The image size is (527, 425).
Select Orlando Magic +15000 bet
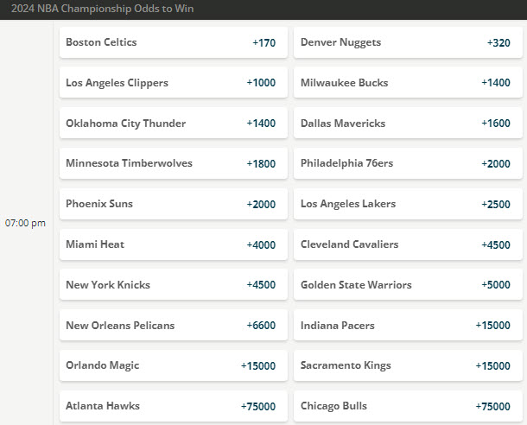point(174,365)
